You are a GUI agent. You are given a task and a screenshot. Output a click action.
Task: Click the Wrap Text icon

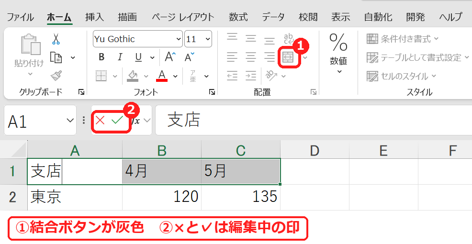point(288,38)
